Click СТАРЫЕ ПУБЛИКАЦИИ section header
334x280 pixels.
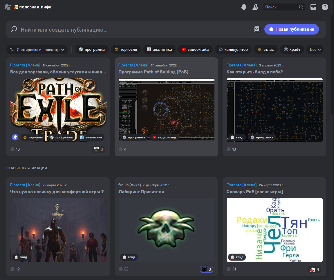[x=27, y=168]
